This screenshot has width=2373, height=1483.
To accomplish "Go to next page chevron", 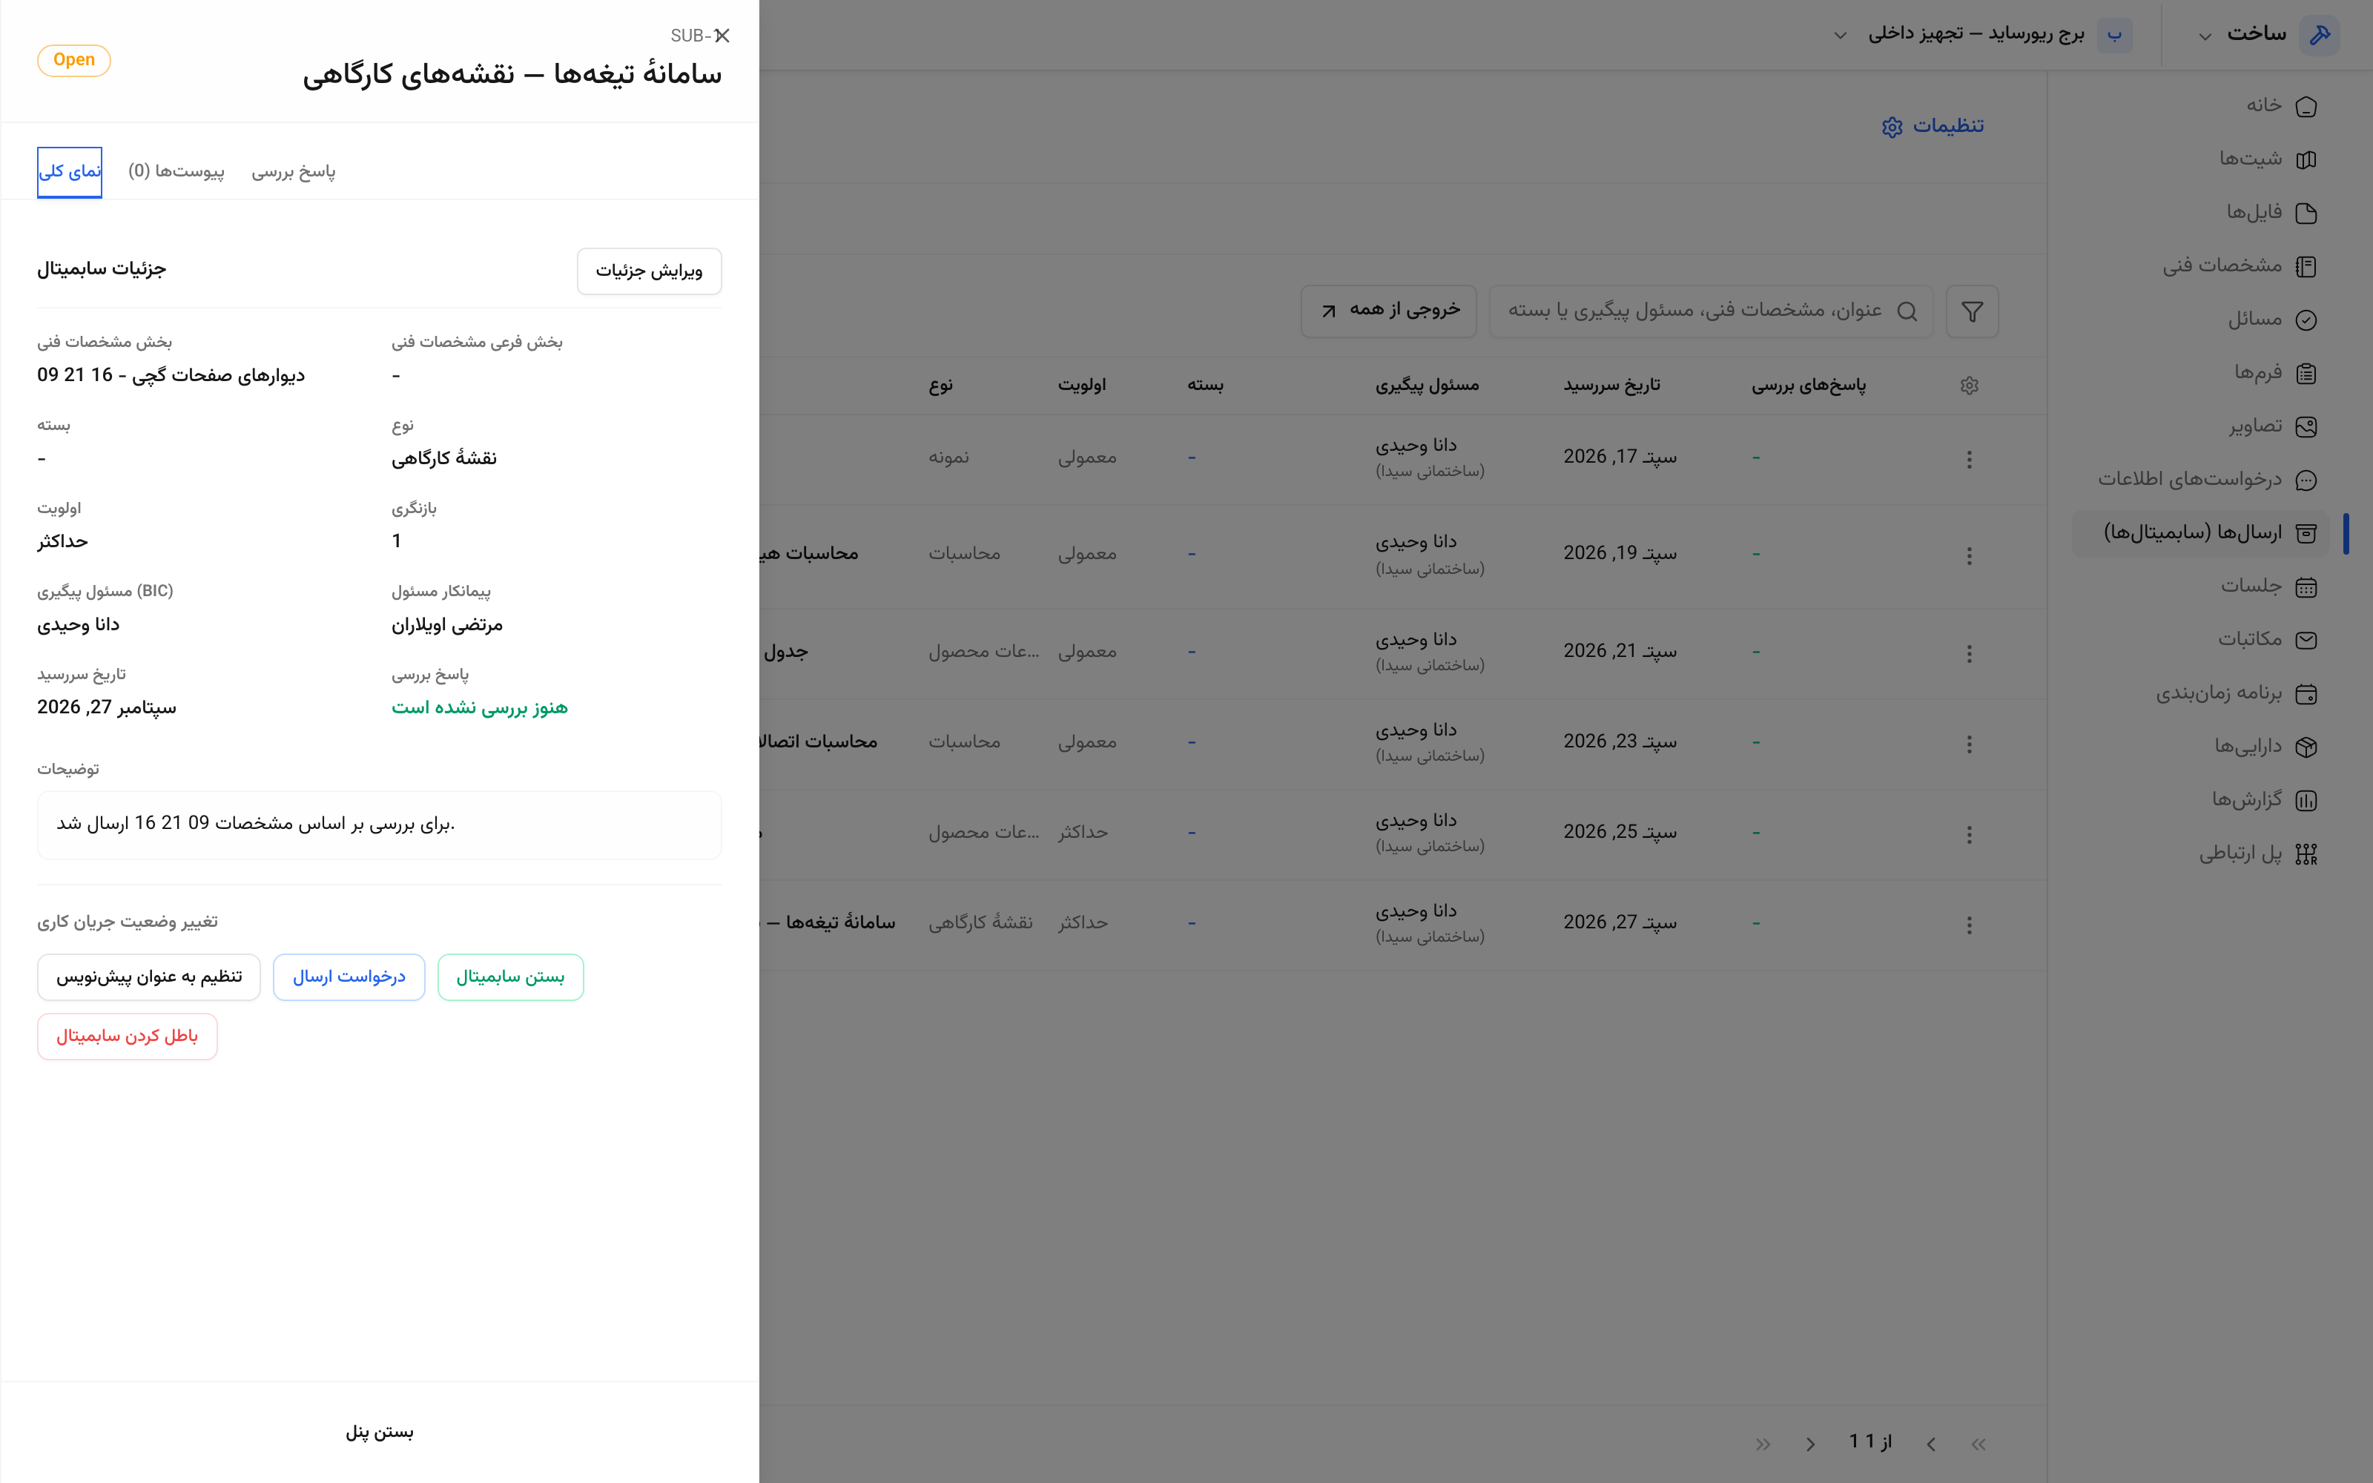I will point(1811,1444).
